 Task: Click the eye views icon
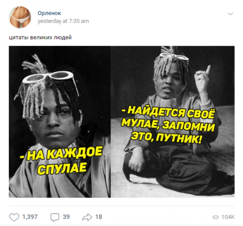tap(215, 217)
